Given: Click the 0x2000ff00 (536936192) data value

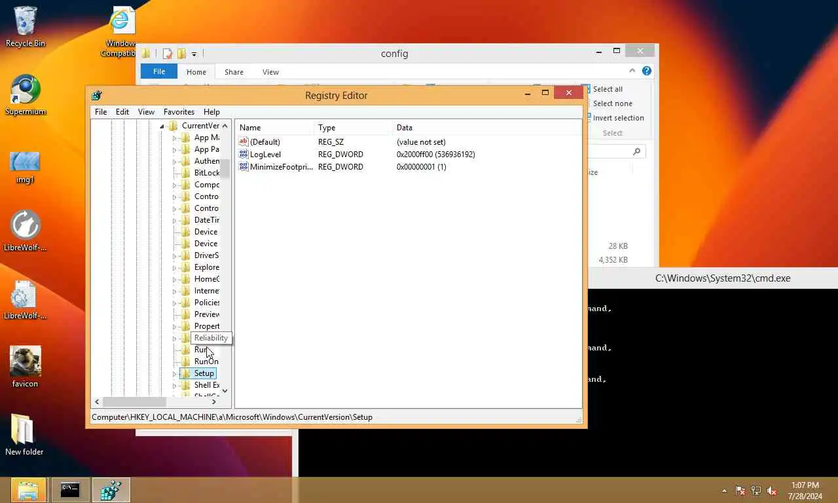Looking at the screenshot, I should (x=435, y=155).
